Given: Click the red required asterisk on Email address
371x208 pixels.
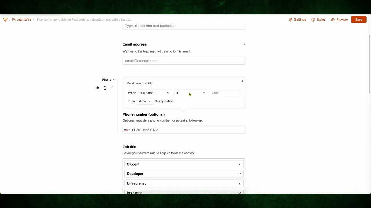Looking at the screenshot, I should click(245, 44).
